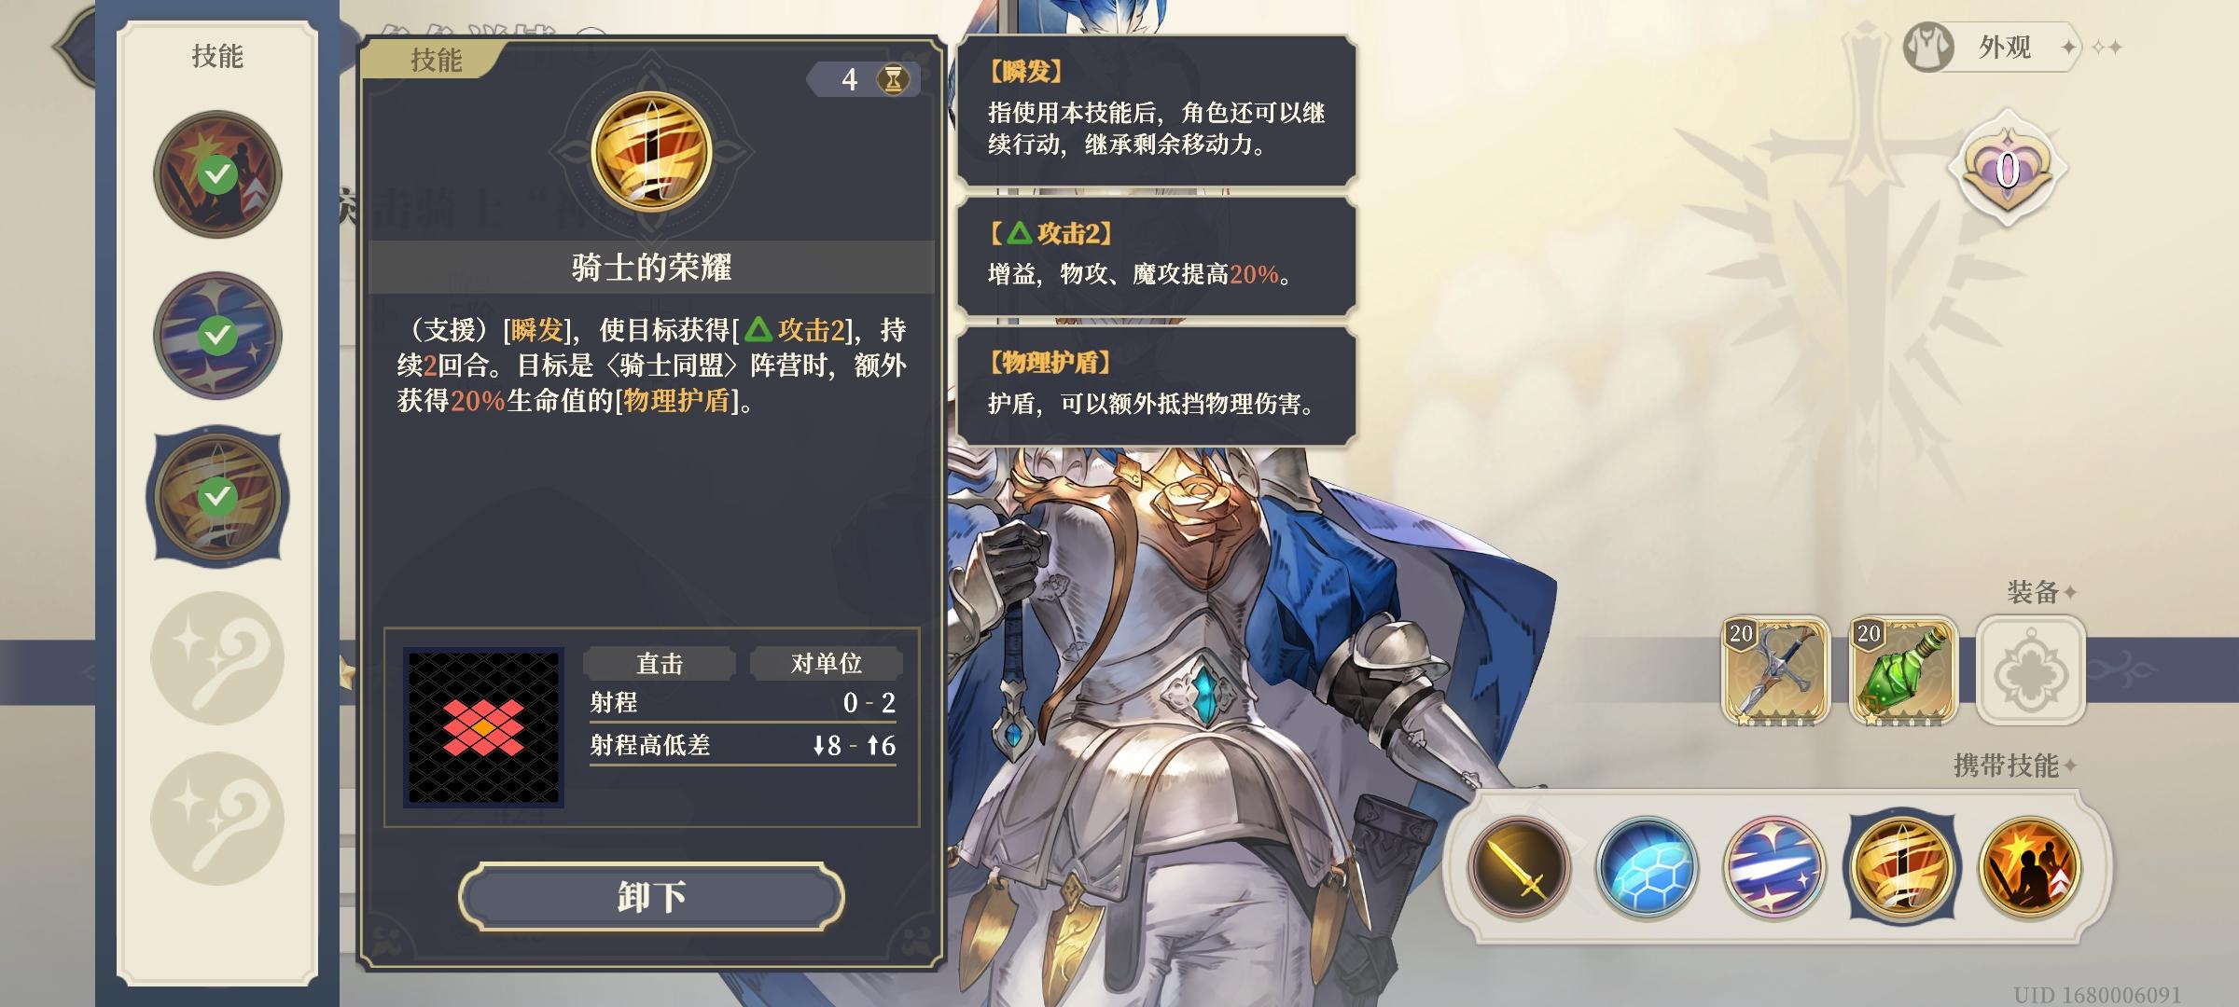Click the bottom empty skill slot

click(217, 819)
